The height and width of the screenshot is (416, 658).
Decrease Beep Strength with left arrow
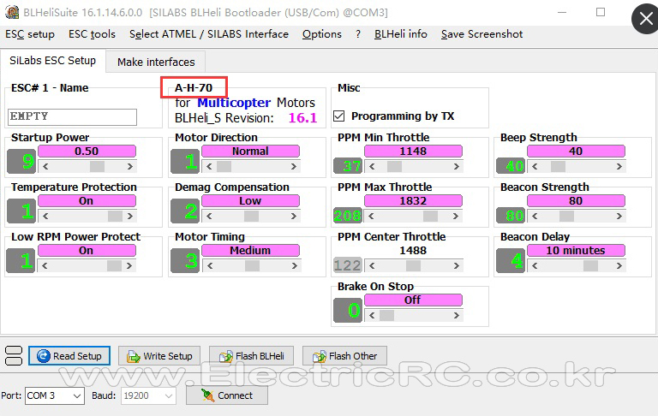(535, 166)
